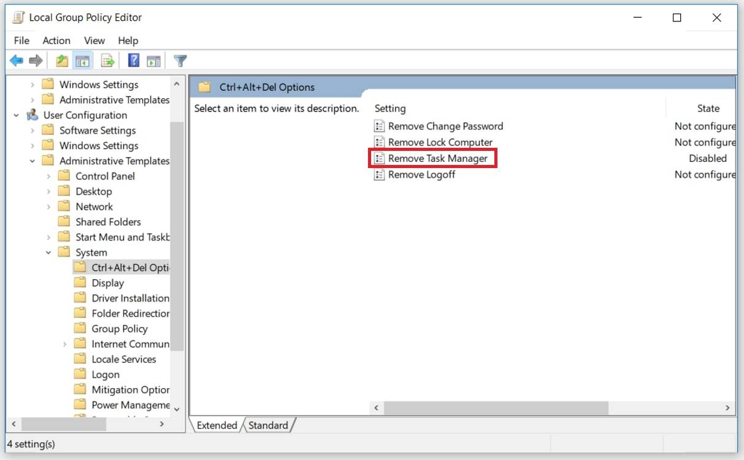The image size is (744, 460).
Task: Switch to the Standard tab
Action: click(x=269, y=425)
